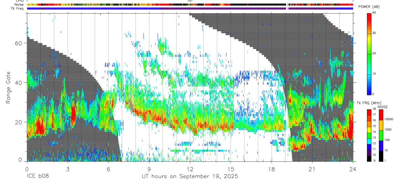Click the 10 label on power colorbar

(374, 74)
